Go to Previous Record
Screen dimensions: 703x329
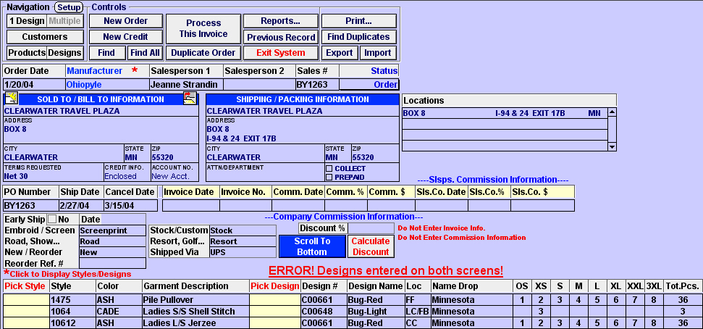281,37
